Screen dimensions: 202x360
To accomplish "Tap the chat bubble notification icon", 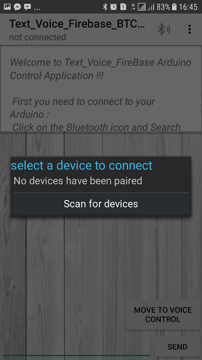I will click(27, 7).
